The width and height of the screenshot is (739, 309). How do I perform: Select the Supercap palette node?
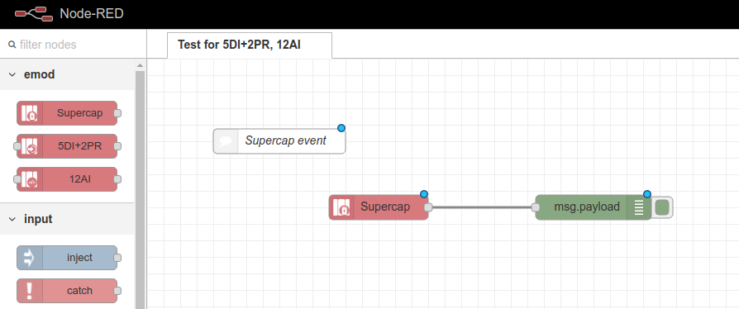[67, 113]
